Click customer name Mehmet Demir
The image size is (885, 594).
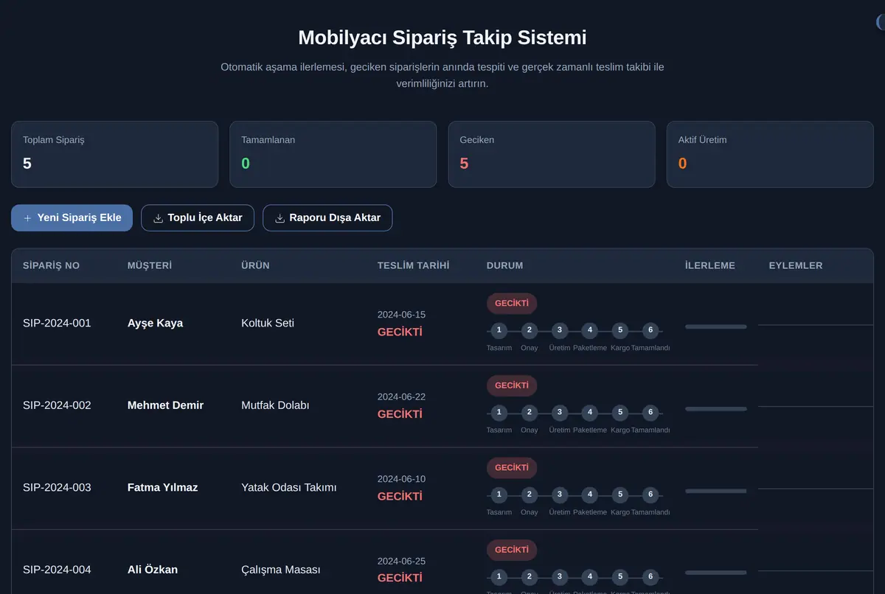(x=165, y=405)
